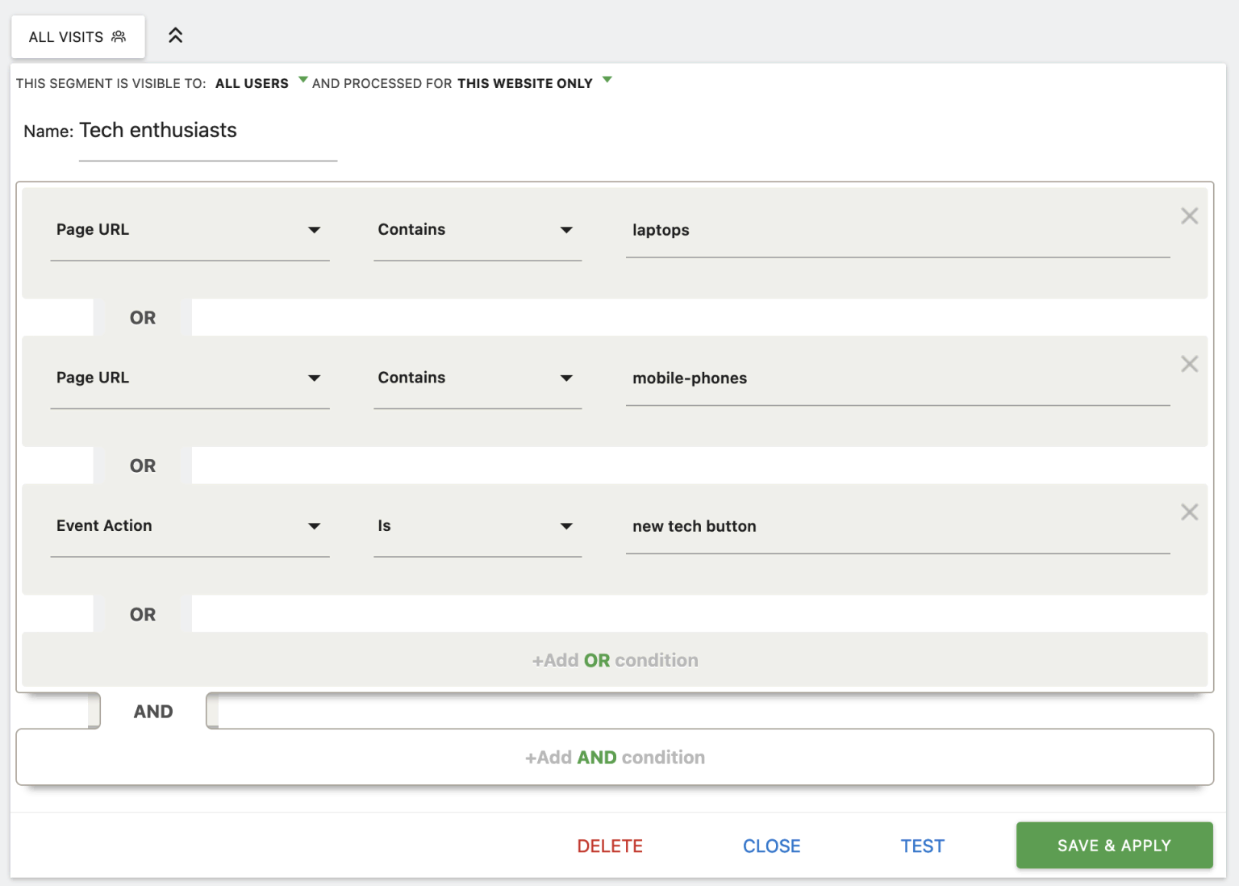1239x886 pixels.
Task: Remove the laptops Page URL condition via its X
Action: point(1189,215)
